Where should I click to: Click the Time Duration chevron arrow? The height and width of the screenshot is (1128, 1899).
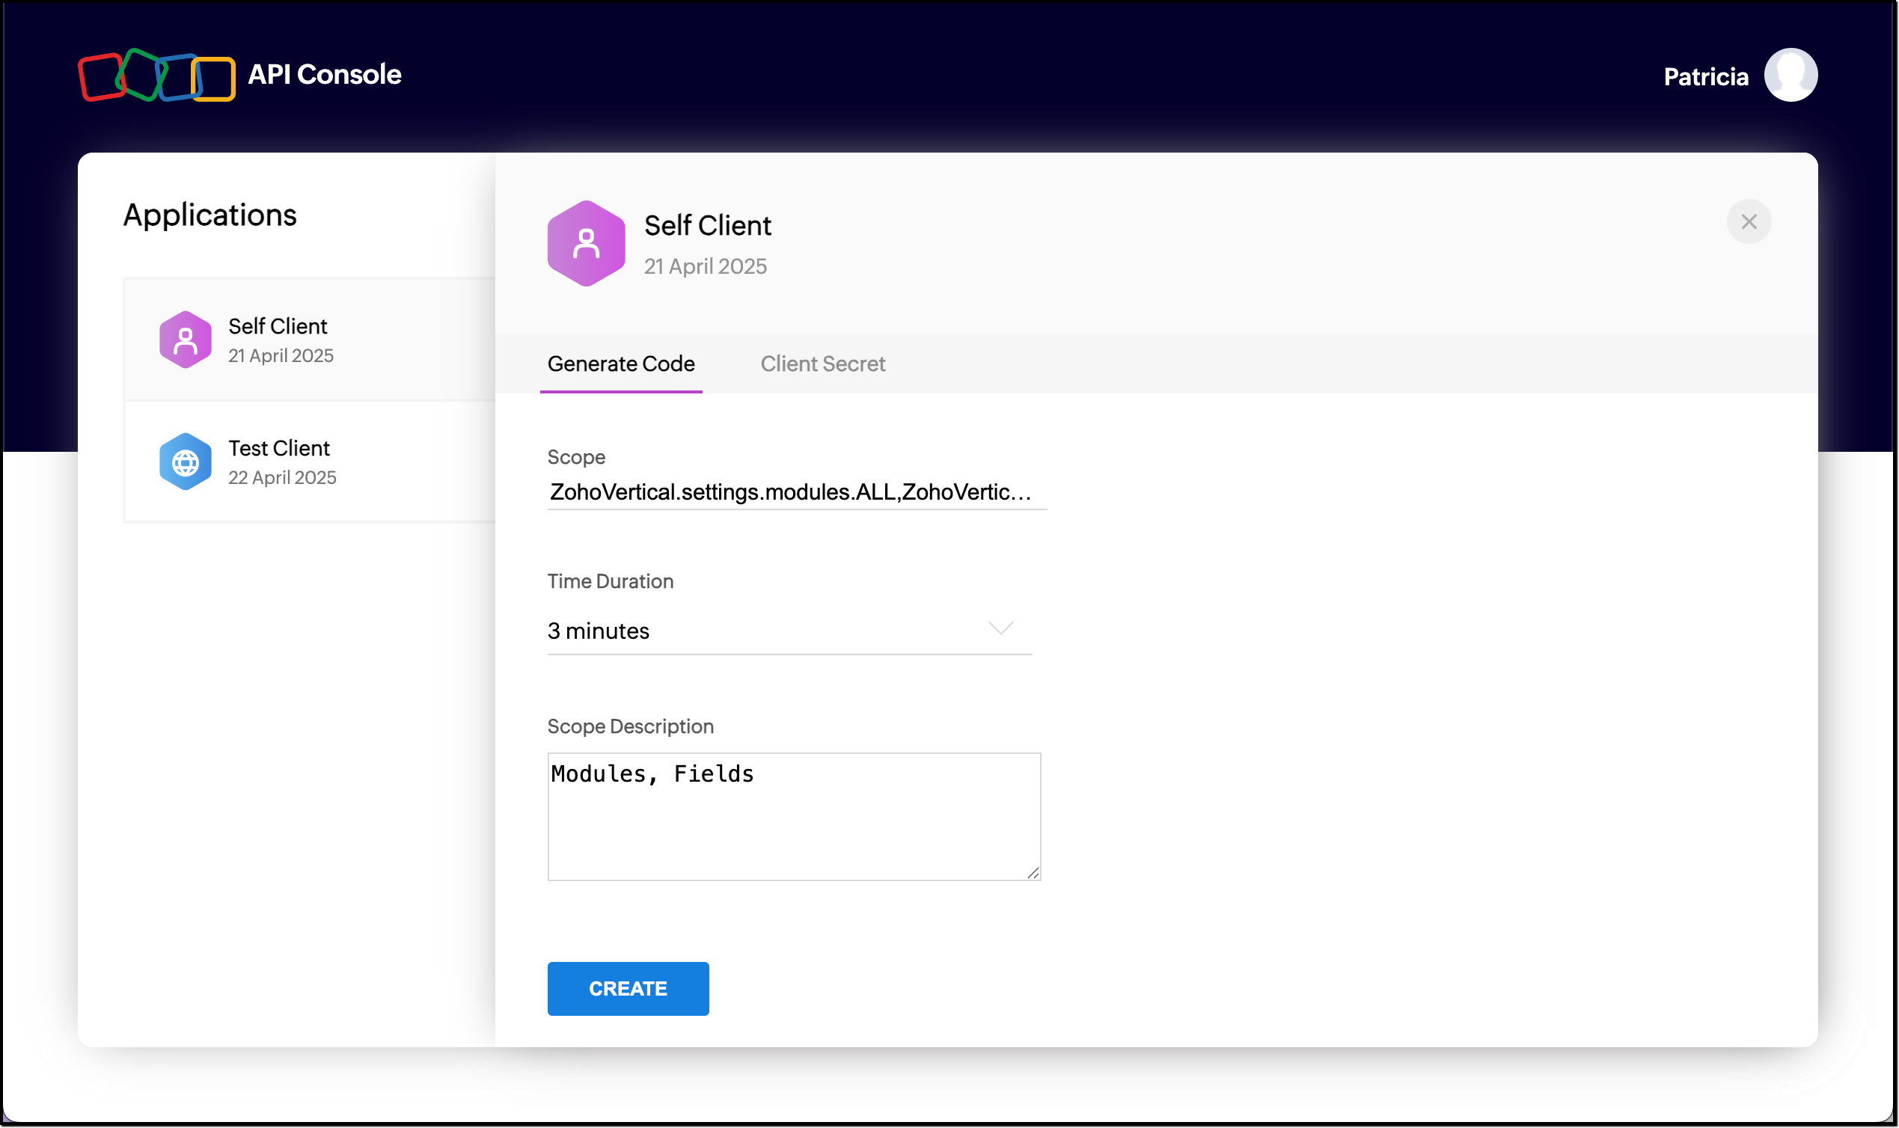pyautogui.click(x=1000, y=628)
